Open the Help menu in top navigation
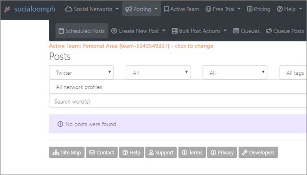Image resolution: width=307 pixels, height=175 pixels. 289,9
